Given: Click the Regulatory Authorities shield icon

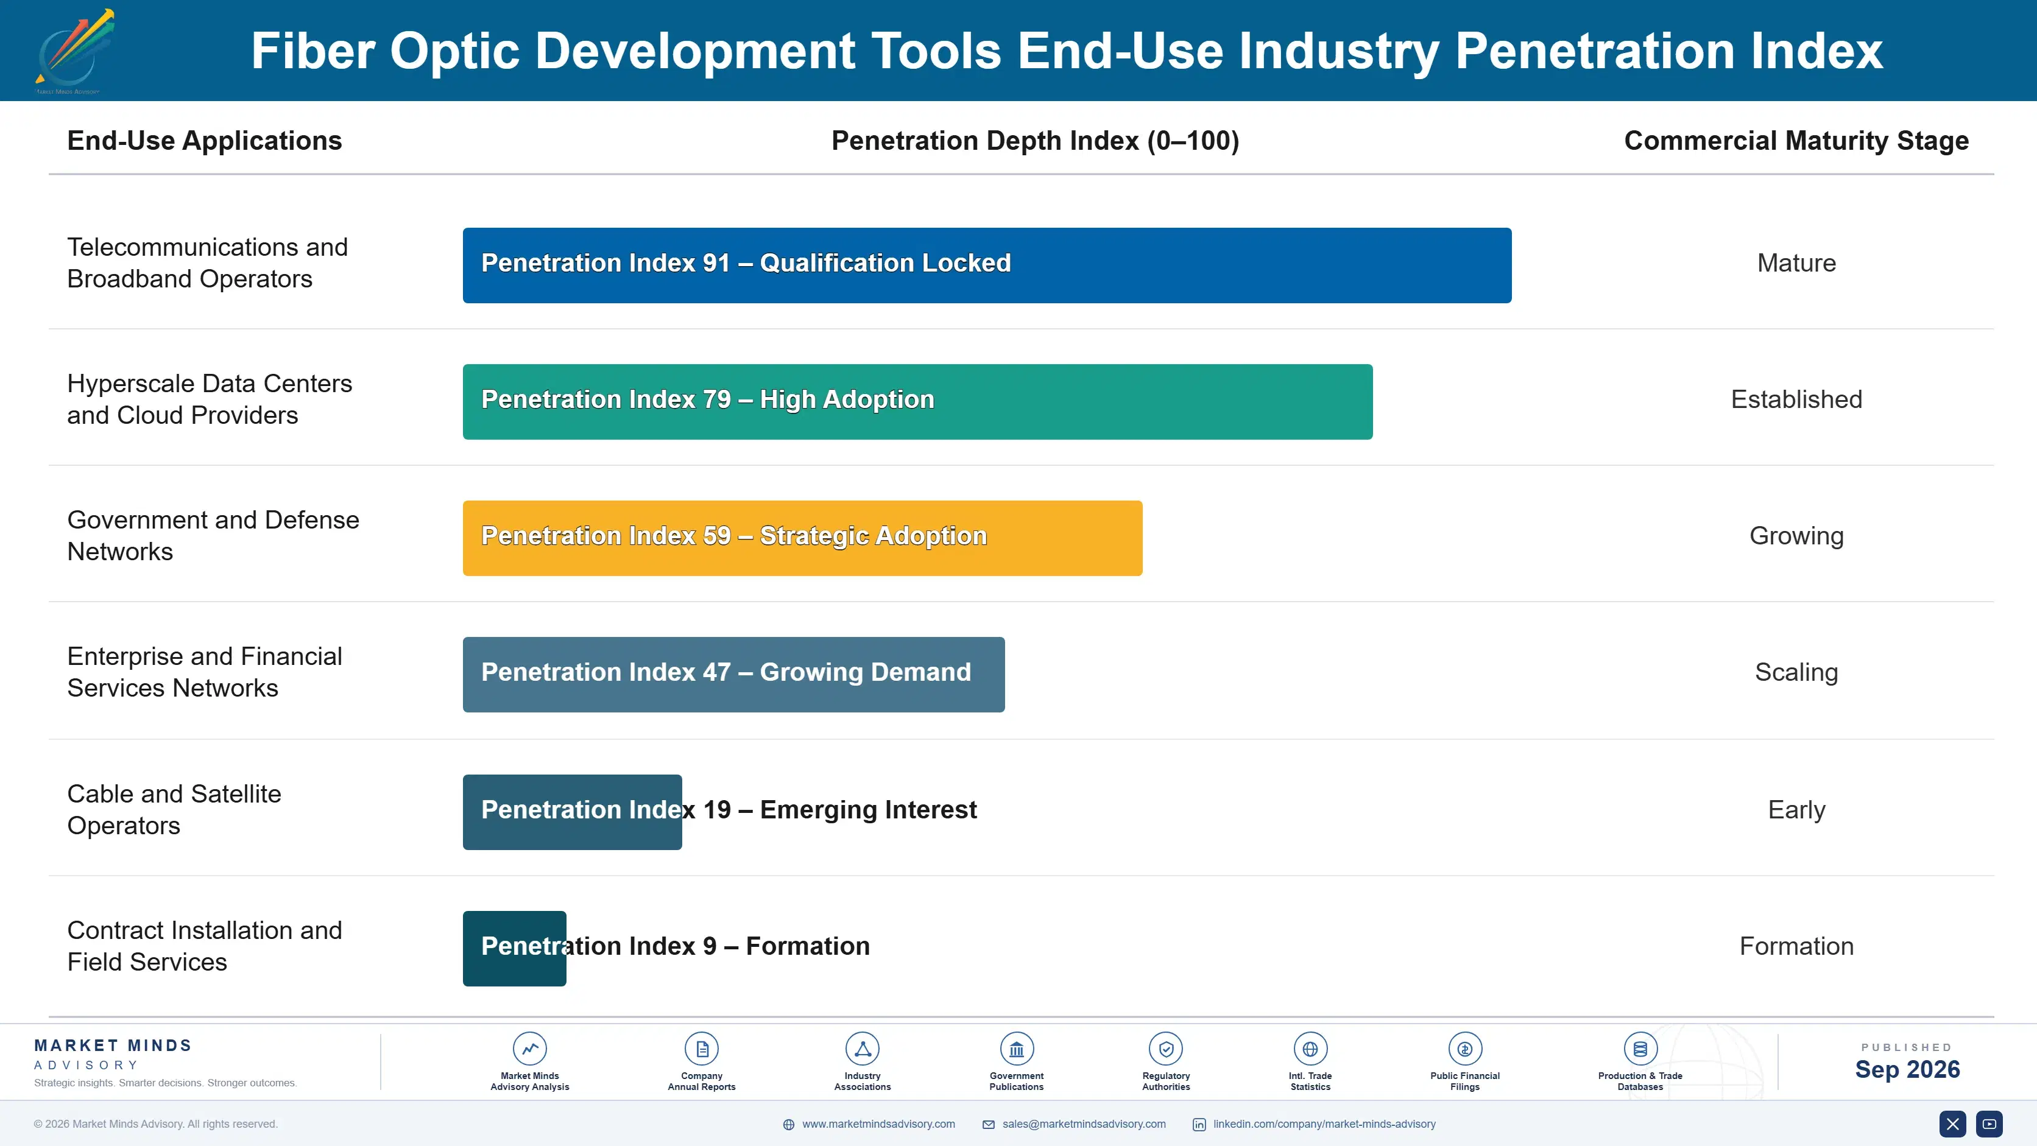Looking at the screenshot, I should pyautogui.click(x=1165, y=1049).
